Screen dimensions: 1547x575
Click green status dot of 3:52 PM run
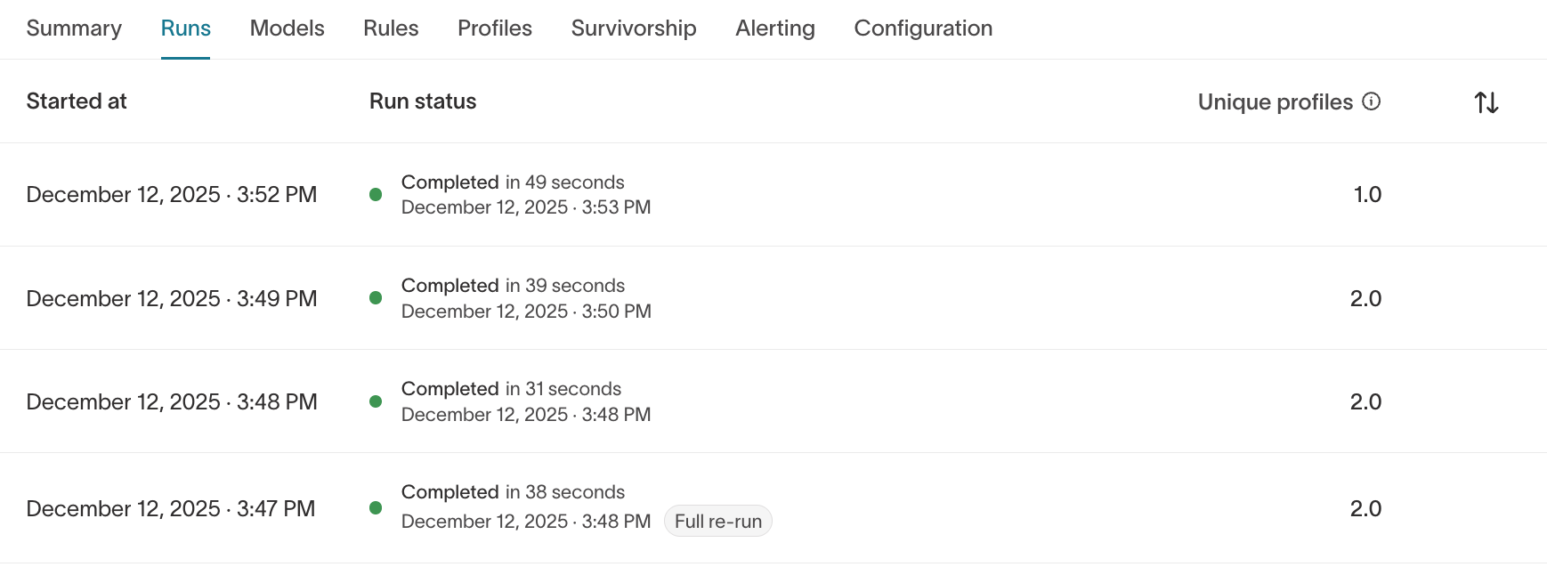(376, 195)
